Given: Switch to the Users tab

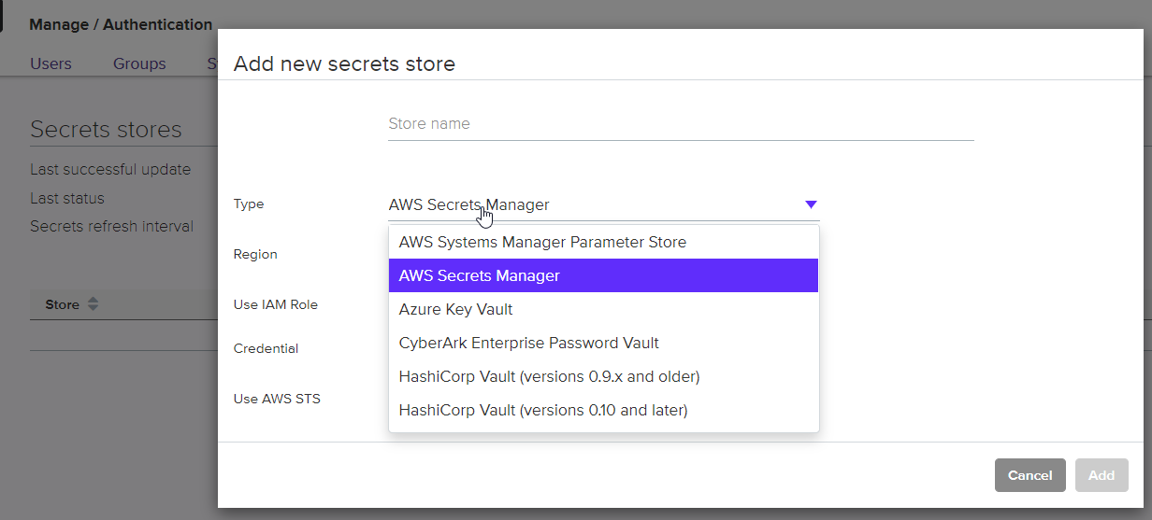Looking at the screenshot, I should tap(50, 63).
